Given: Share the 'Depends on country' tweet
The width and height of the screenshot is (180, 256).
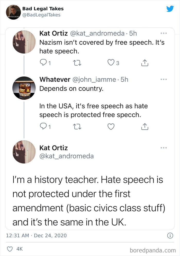Looking at the screenshot, I should click(145, 126).
